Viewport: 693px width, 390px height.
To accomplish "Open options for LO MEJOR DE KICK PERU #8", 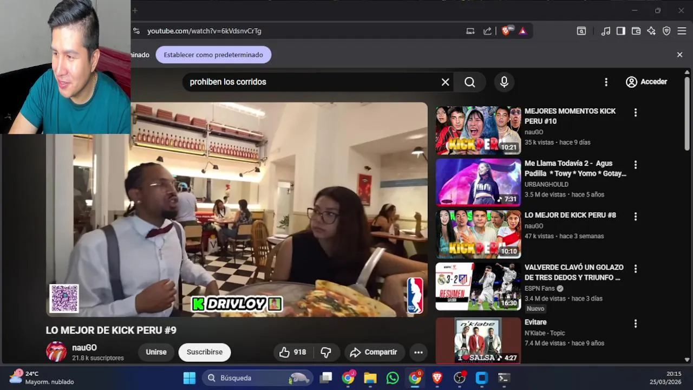I will coord(636,217).
